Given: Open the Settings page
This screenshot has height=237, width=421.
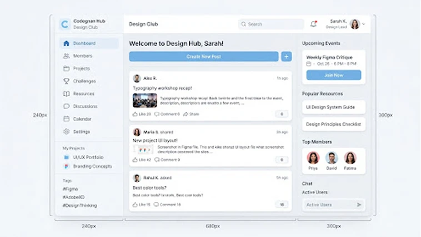Looking at the screenshot, I should tap(89, 131).
